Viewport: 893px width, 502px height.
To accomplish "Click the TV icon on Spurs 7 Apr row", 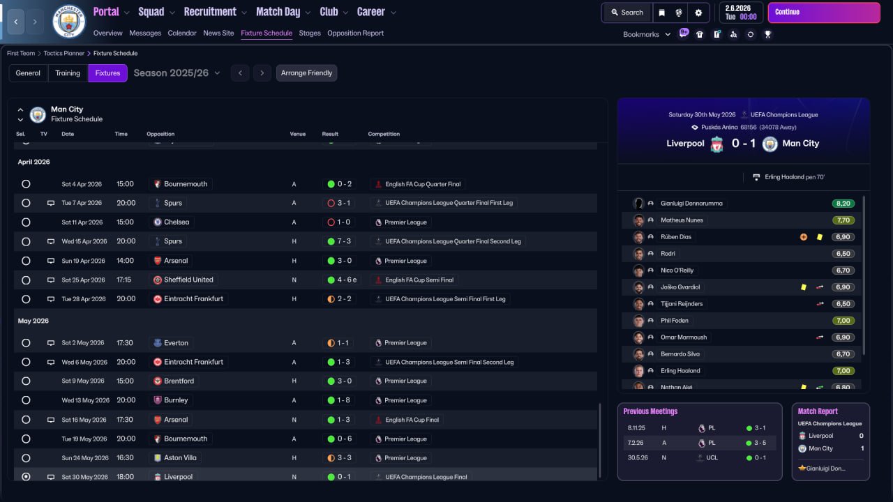I will click(51, 203).
